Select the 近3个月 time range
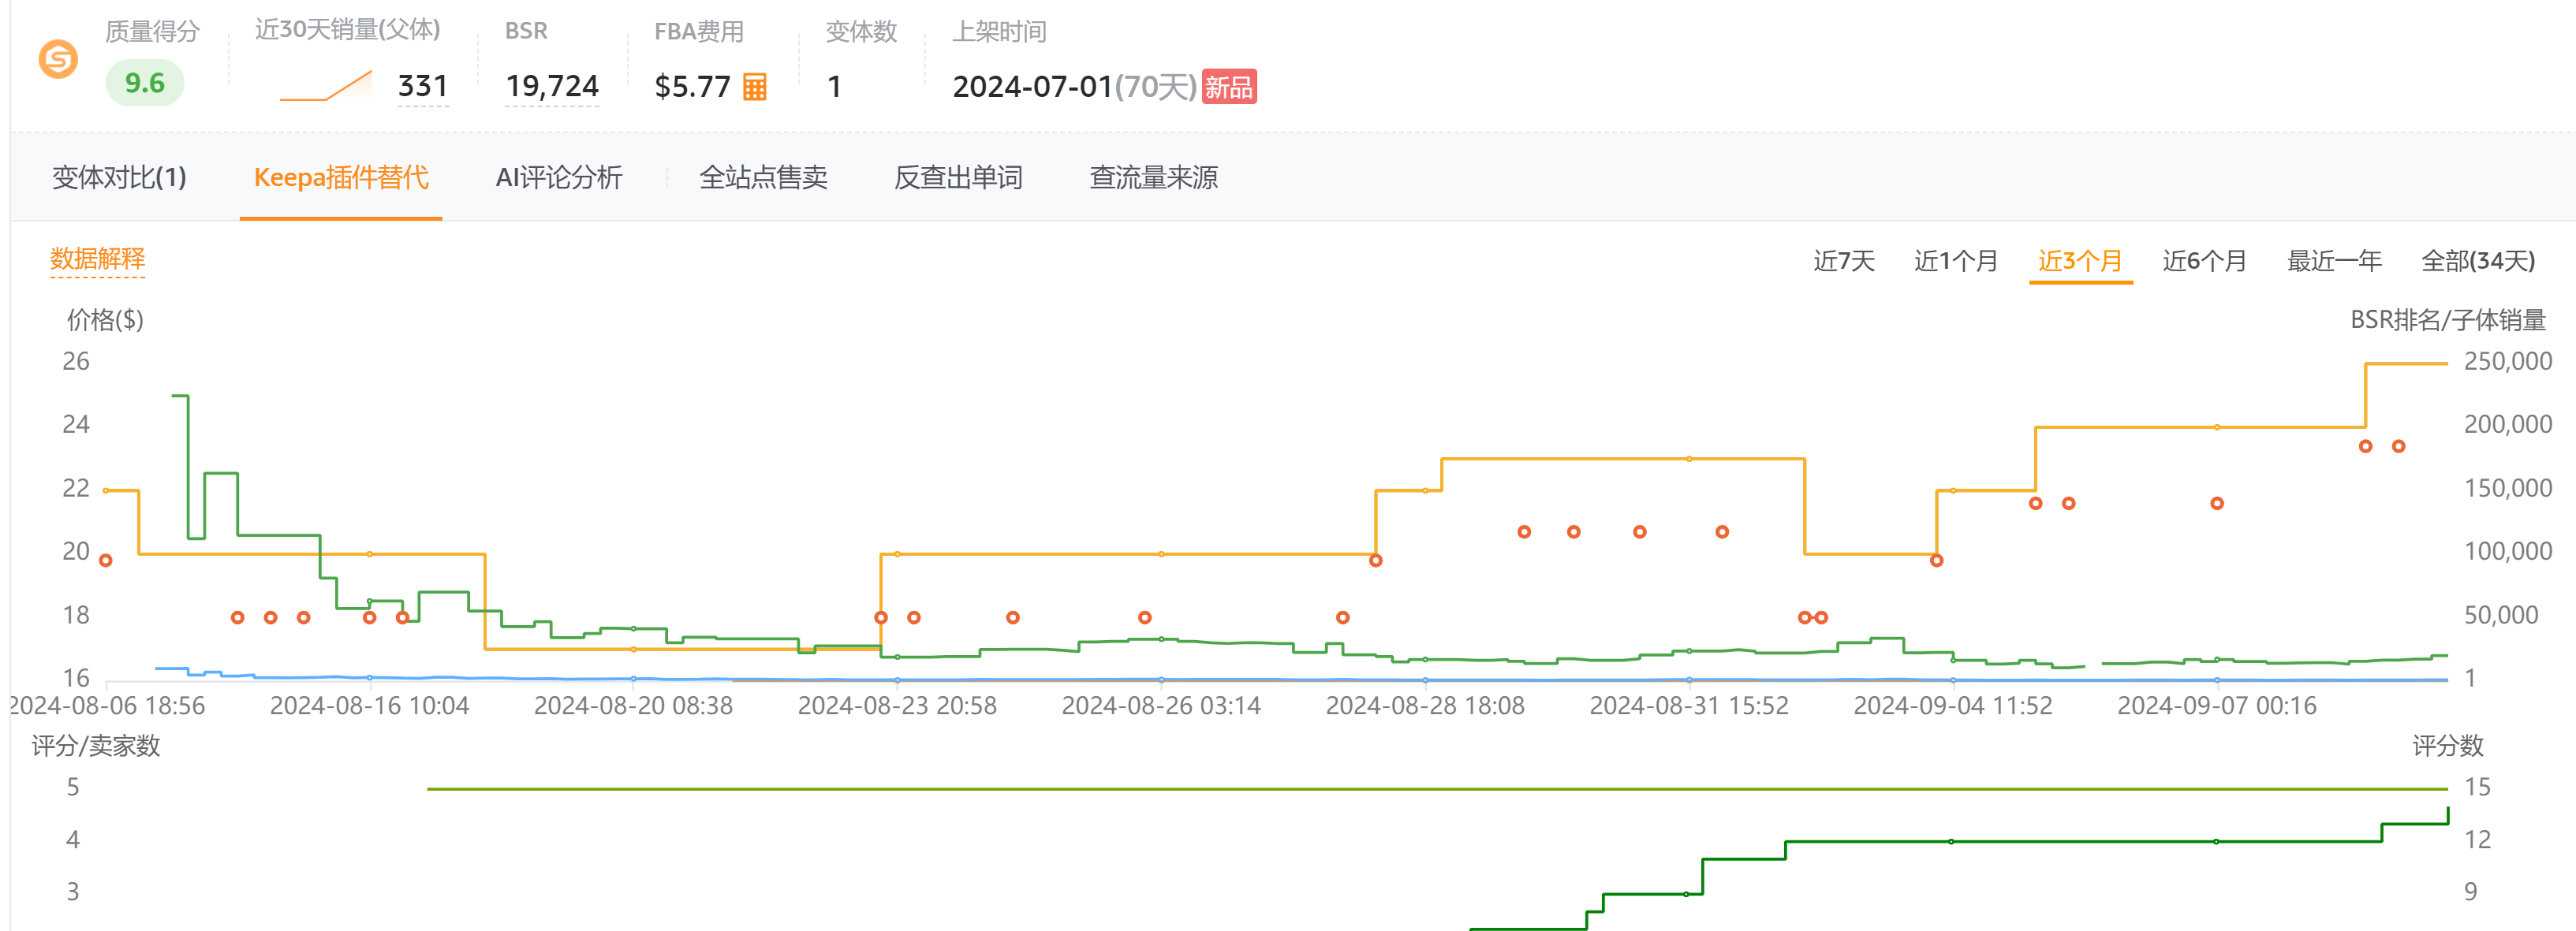 point(2080,261)
